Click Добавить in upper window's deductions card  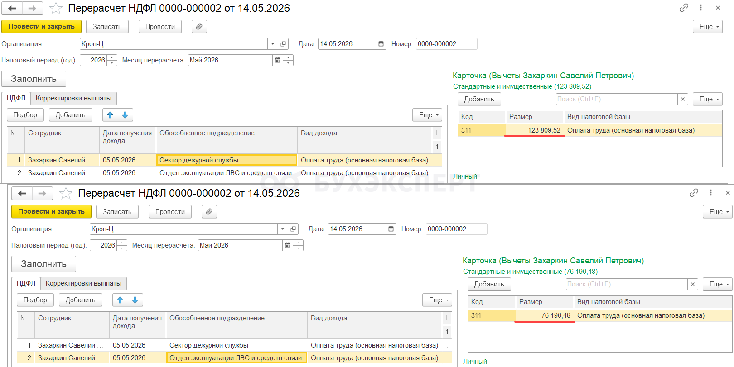[479, 99]
